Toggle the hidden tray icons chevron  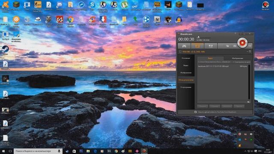(245, 151)
